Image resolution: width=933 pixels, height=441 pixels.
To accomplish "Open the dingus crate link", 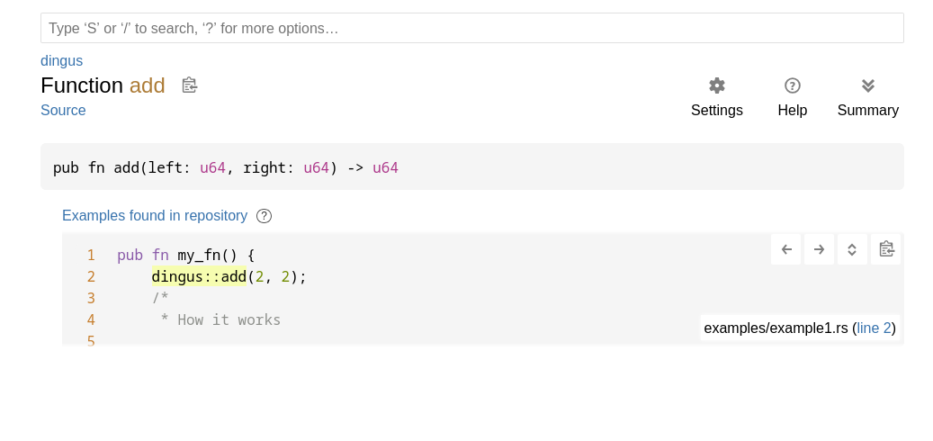I will 62,60.
